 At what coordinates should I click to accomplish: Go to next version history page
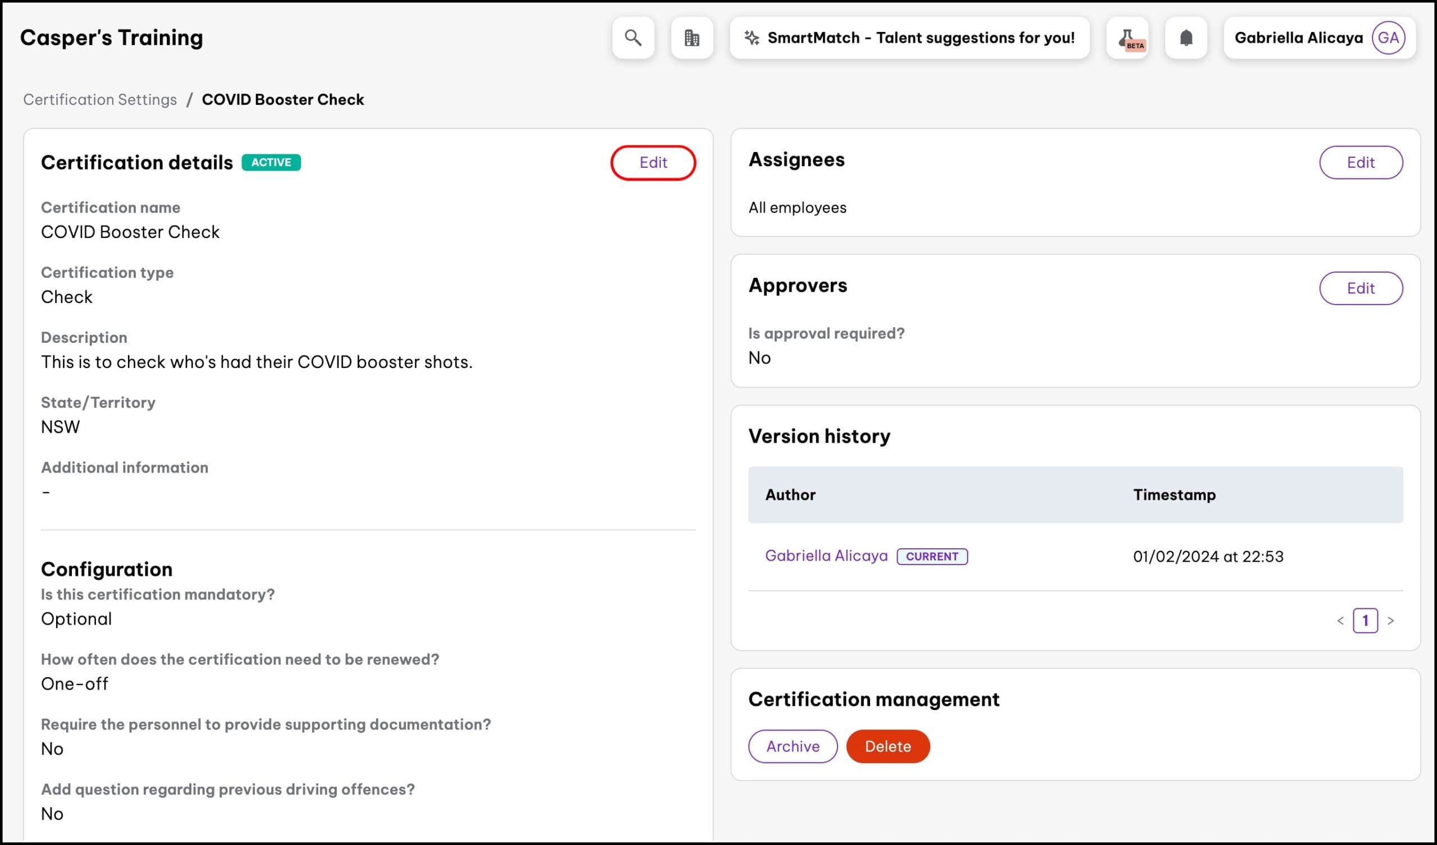(x=1390, y=621)
